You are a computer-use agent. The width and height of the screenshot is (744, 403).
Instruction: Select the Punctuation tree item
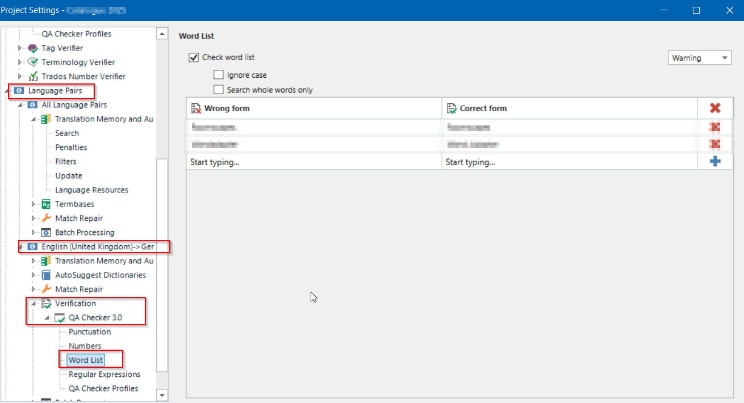click(90, 332)
